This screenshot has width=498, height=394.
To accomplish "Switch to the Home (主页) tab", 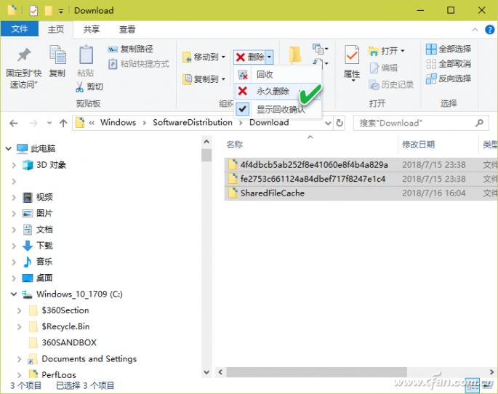I will click(x=55, y=29).
